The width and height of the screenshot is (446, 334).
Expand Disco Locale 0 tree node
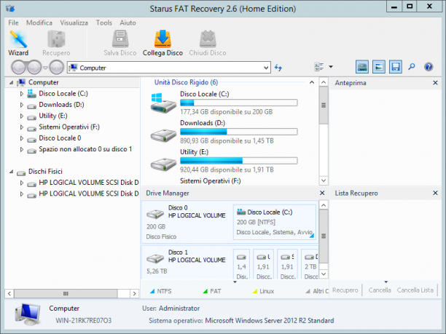coord(22,138)
